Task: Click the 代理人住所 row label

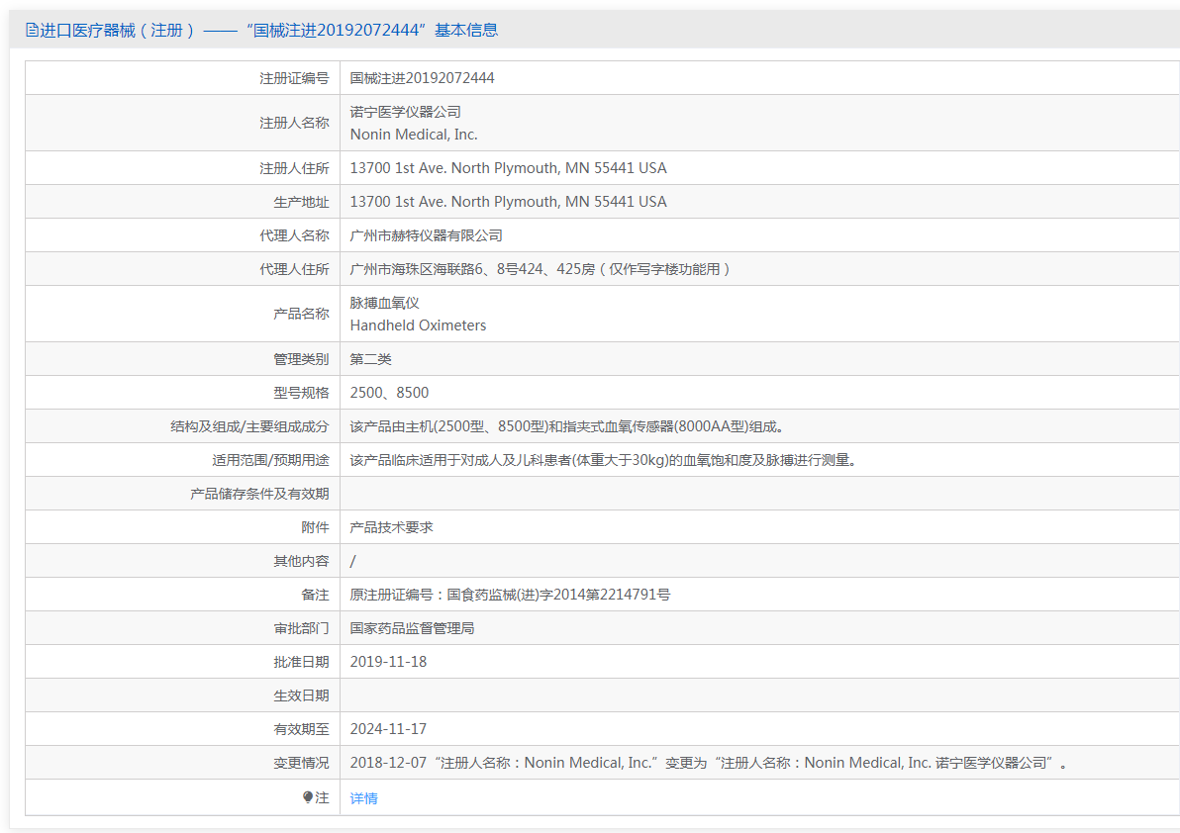Action: [x=294, y=269]
